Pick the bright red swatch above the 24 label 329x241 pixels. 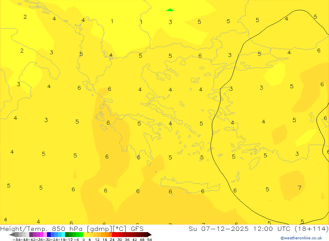point(114,235)
